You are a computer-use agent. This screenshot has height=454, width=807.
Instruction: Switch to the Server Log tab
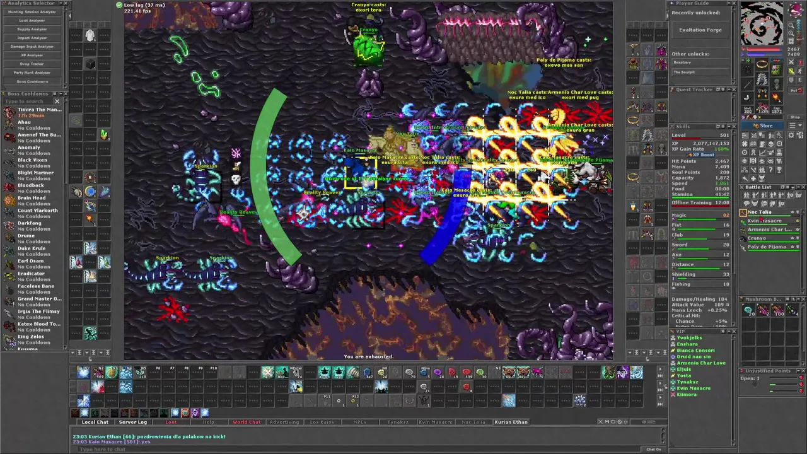(x=133, y=422)
